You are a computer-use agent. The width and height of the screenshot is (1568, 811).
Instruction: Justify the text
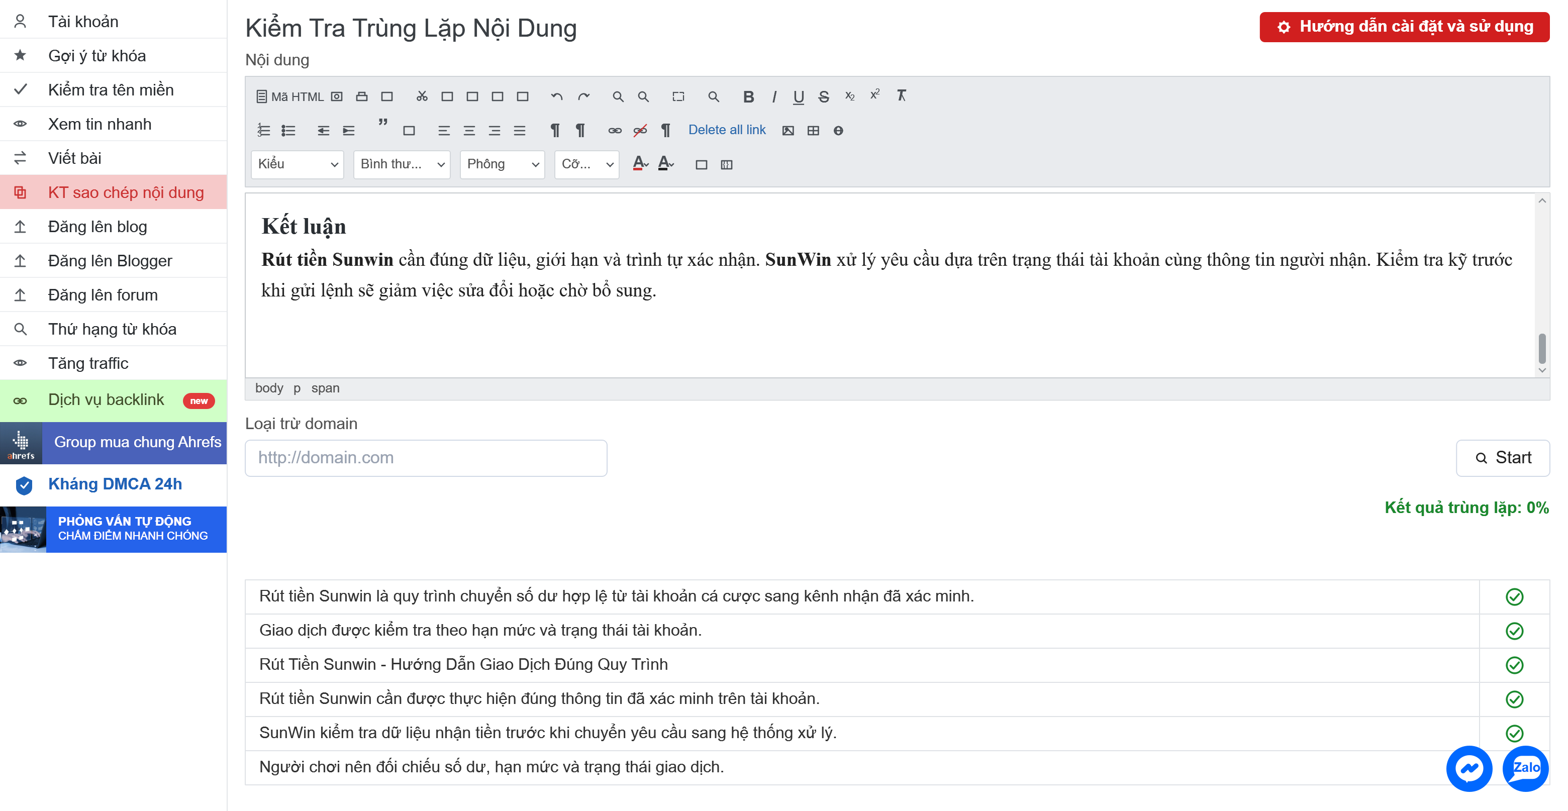519,130
